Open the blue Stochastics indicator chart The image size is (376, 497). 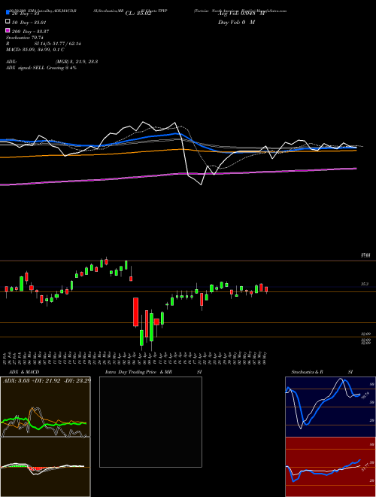pos(330,407)
